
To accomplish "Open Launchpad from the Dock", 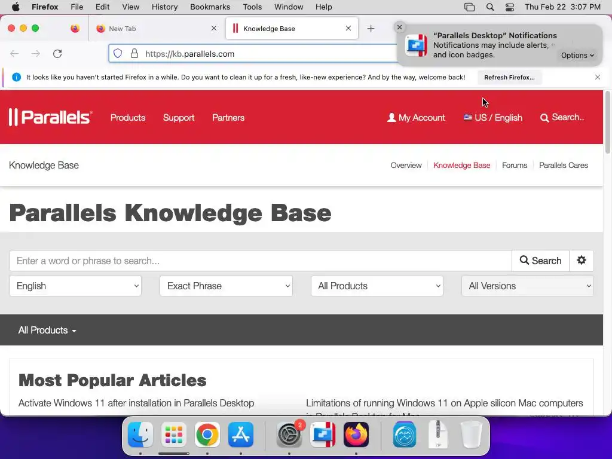I will tap(174, 434).
